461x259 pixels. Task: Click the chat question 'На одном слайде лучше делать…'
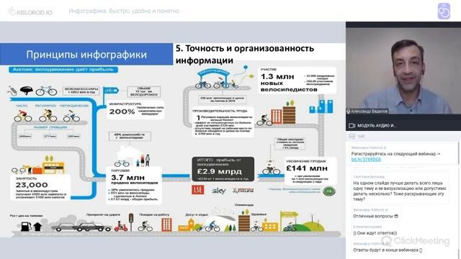tap(399, 191)
